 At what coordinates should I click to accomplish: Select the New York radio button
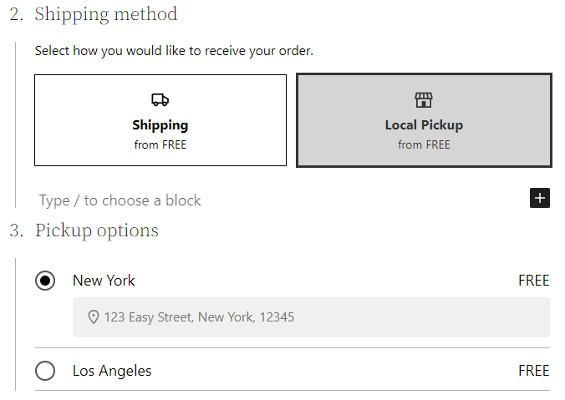[45, 281]
